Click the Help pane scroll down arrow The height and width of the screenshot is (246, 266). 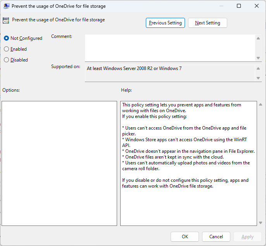tap(260, 222)
